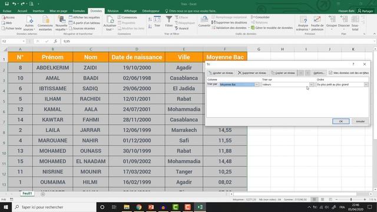
Task: Click the zoom slider handle in status bar
Action: pos(351,200)
